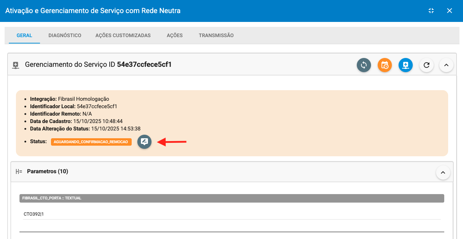This screenshot has height=239, width=463.
Task: Open the Ações Customizadas tab
Action: 123,35
